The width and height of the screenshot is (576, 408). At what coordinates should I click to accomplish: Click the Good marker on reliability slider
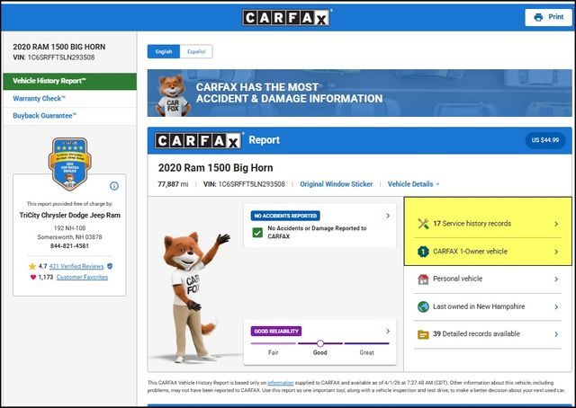pyautogui.click(x=319, y=343)
